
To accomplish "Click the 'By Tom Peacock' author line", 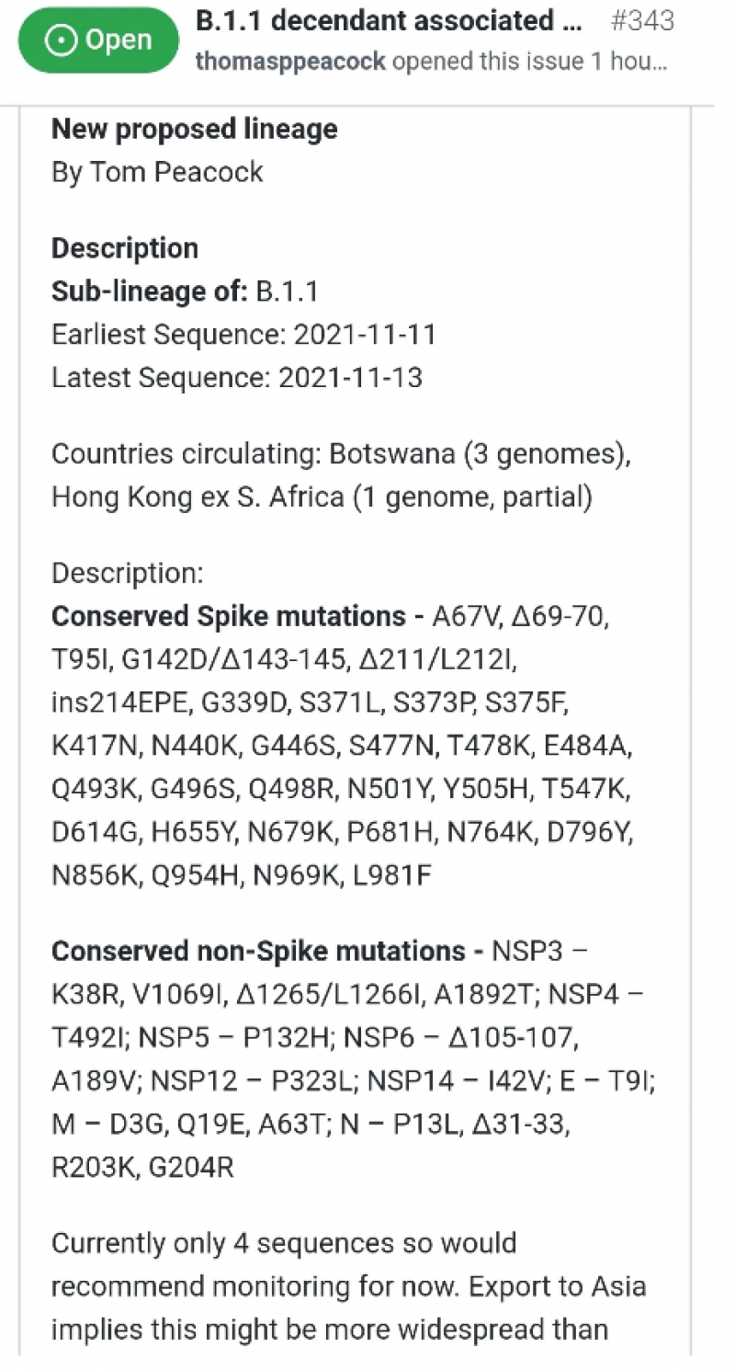I will coord(157,172).
